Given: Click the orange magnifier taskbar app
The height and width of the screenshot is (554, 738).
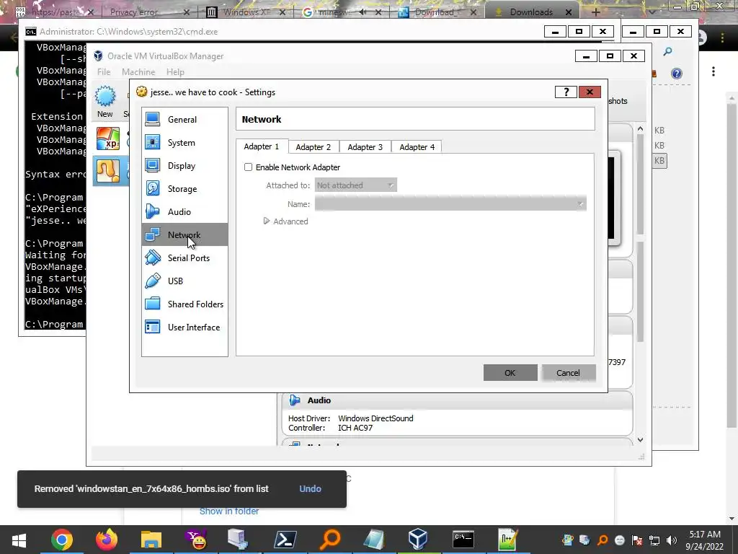Looking at the screenshot, I should [330, 540].
